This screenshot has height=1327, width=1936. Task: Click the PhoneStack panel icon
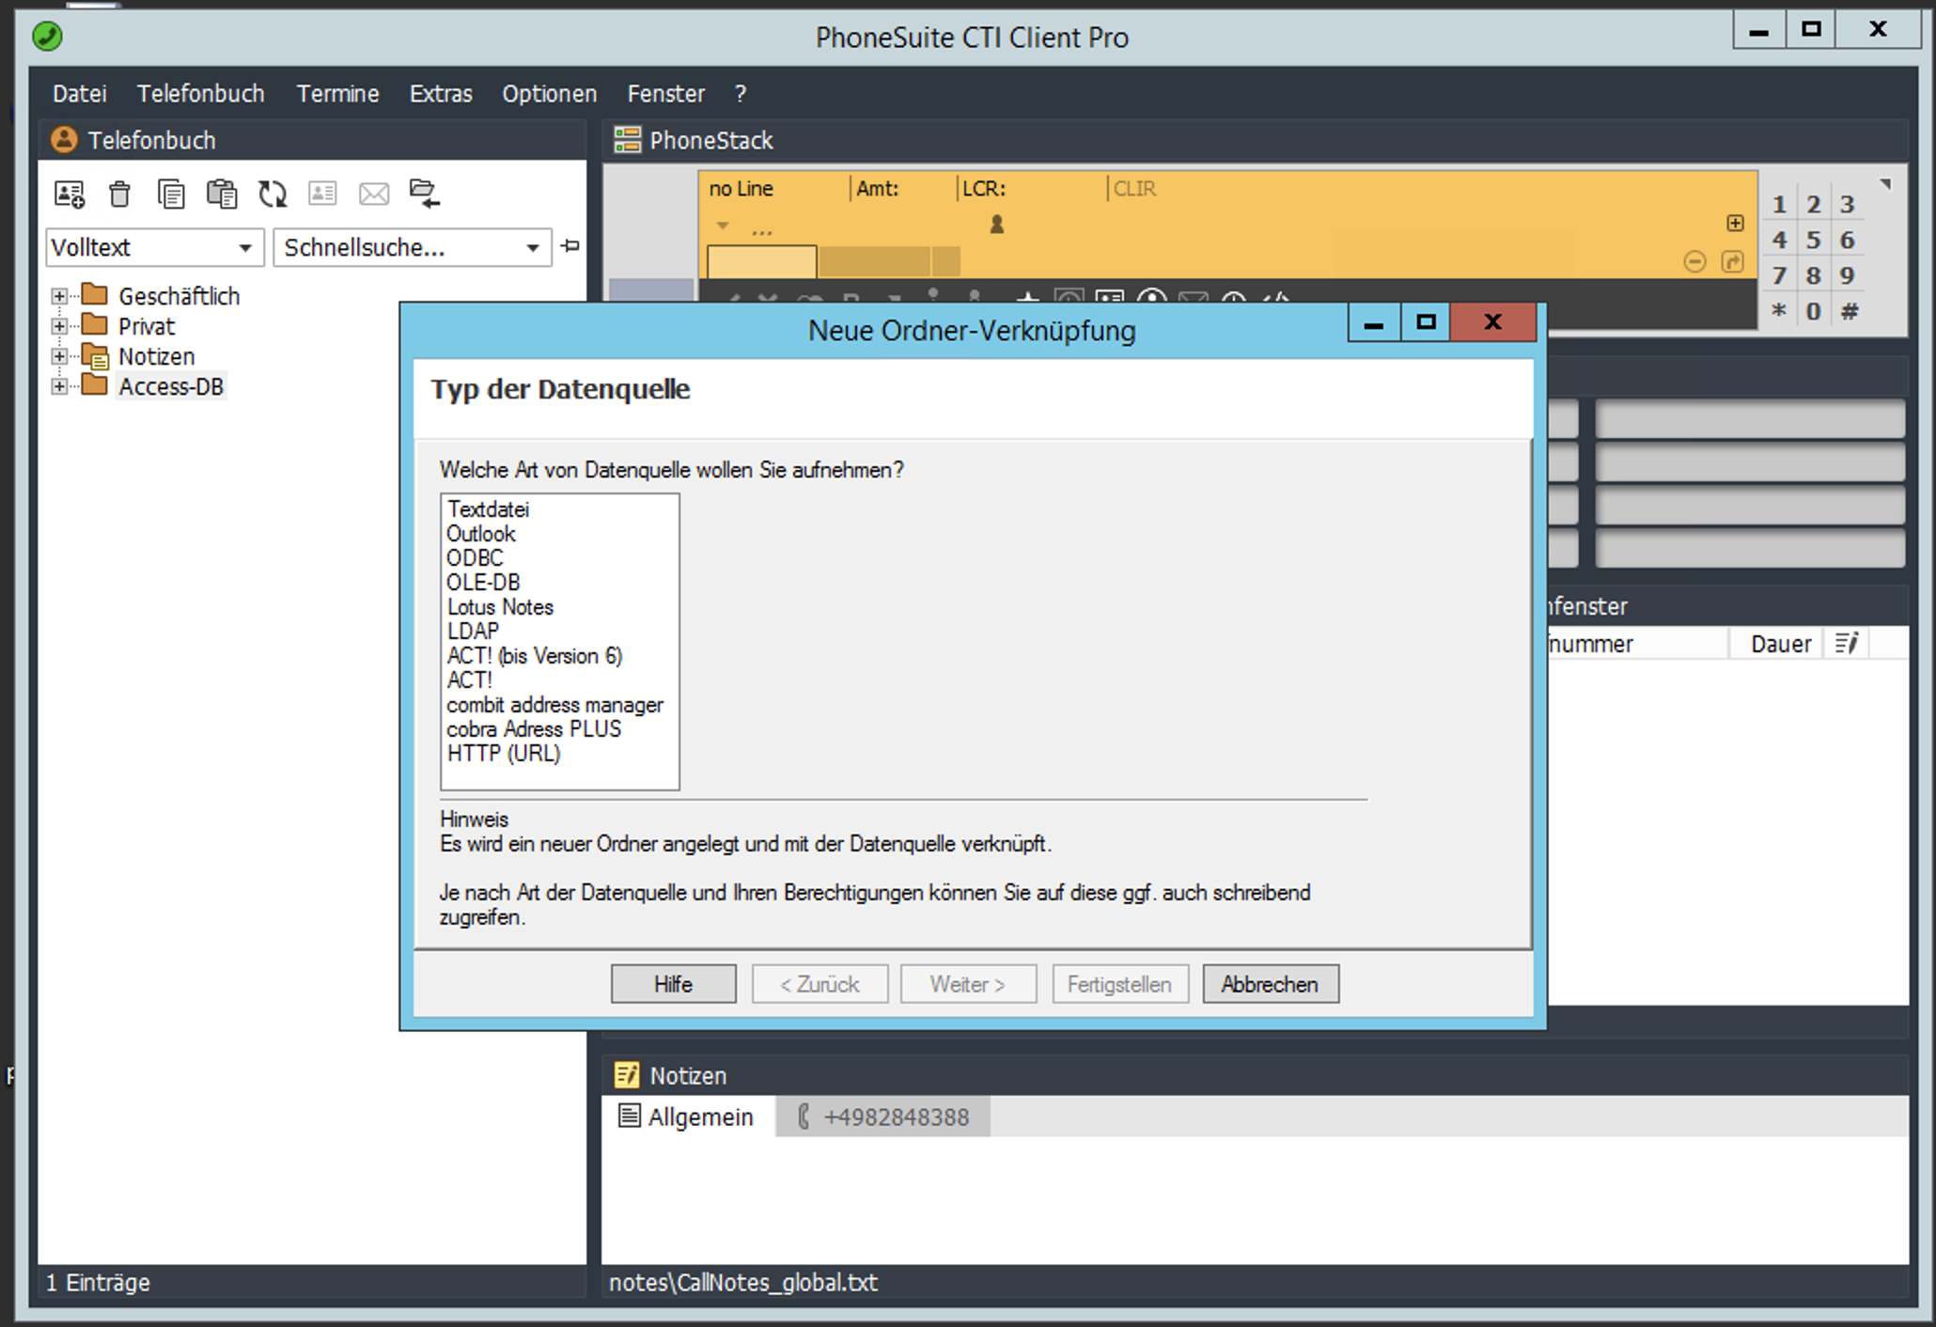click(x=627, y=140)
